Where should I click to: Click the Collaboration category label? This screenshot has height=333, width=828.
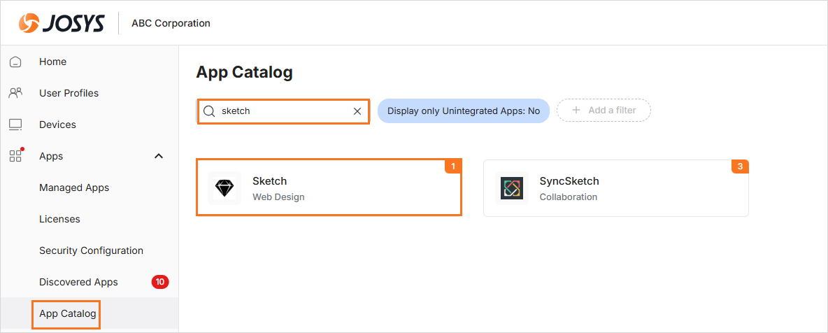568,197
